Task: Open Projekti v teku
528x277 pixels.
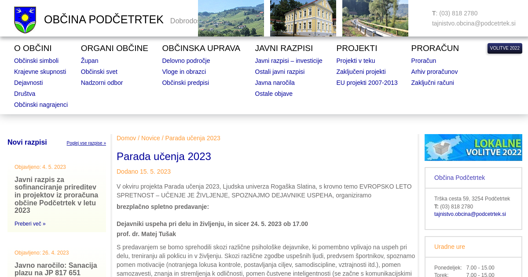Action: coord(356,61)
